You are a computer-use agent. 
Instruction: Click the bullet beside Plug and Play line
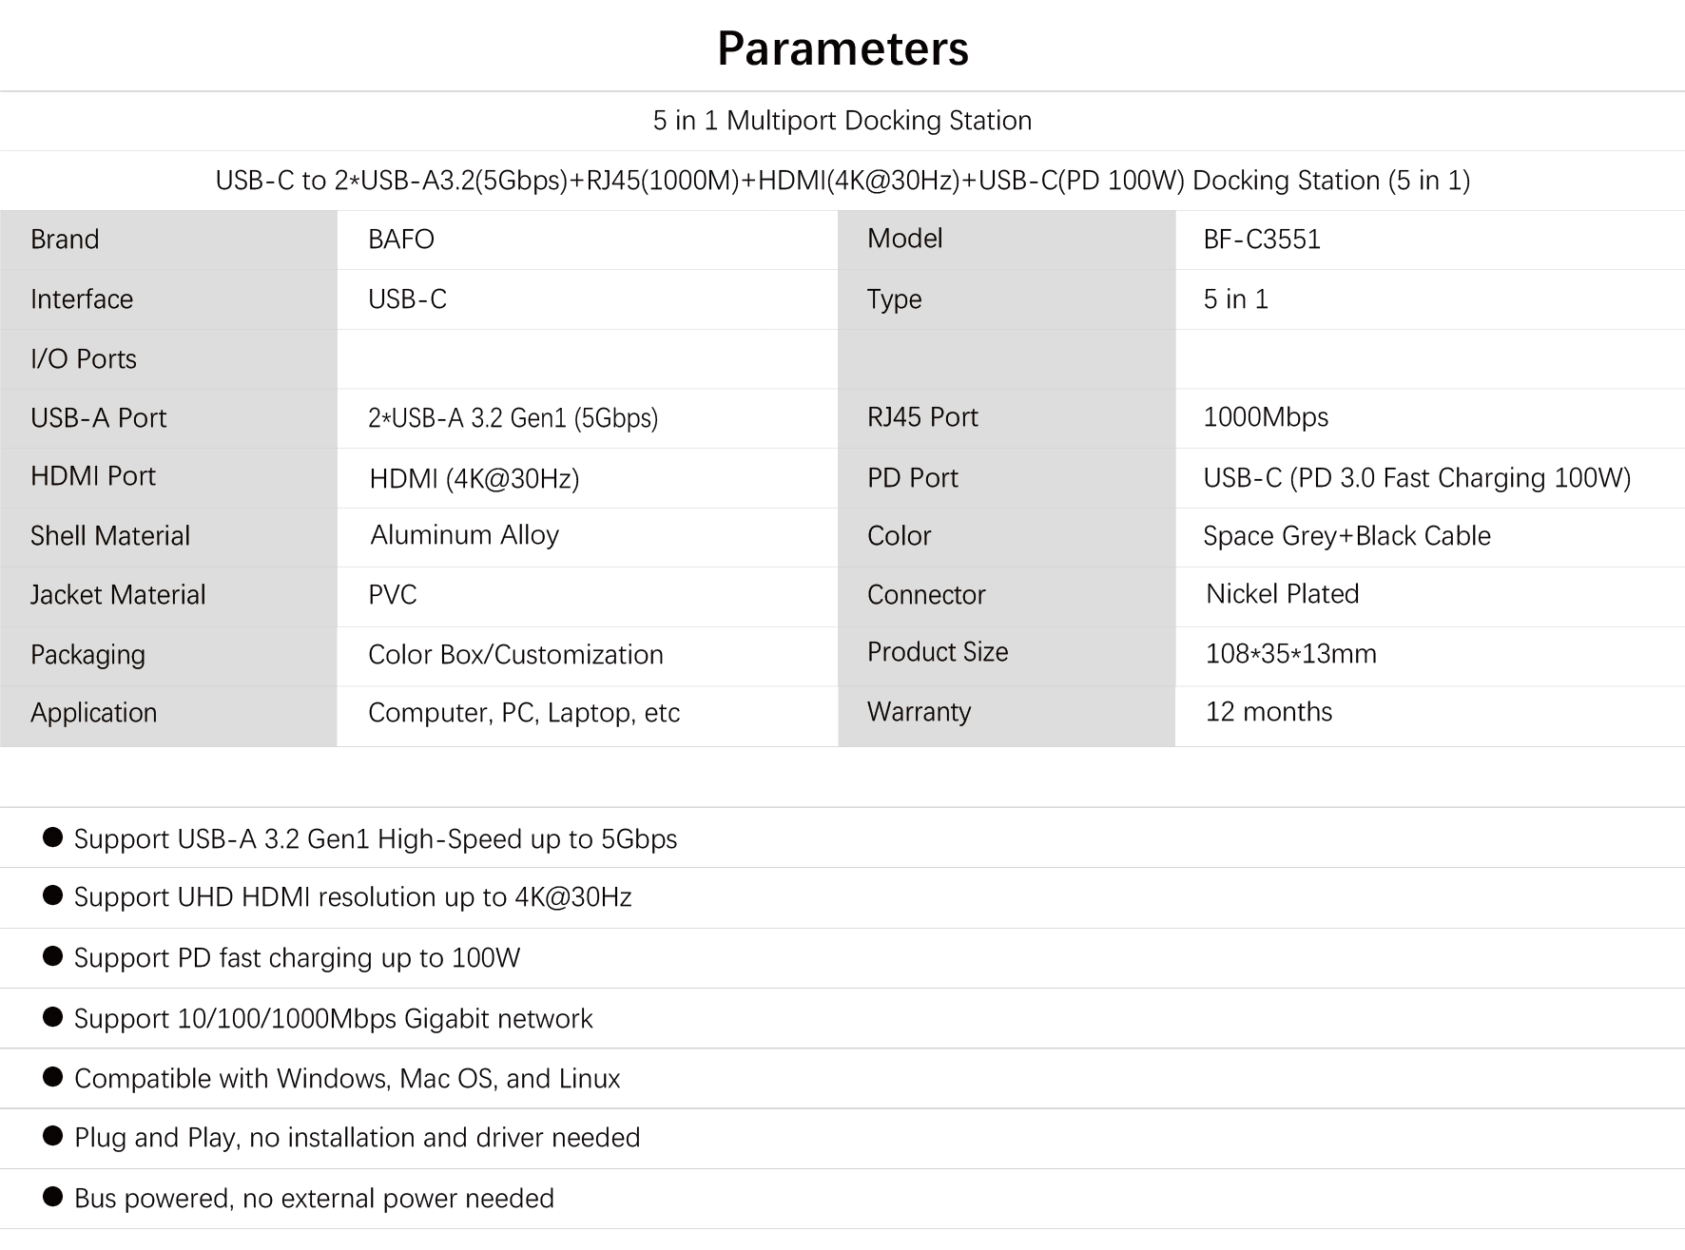53,1136
